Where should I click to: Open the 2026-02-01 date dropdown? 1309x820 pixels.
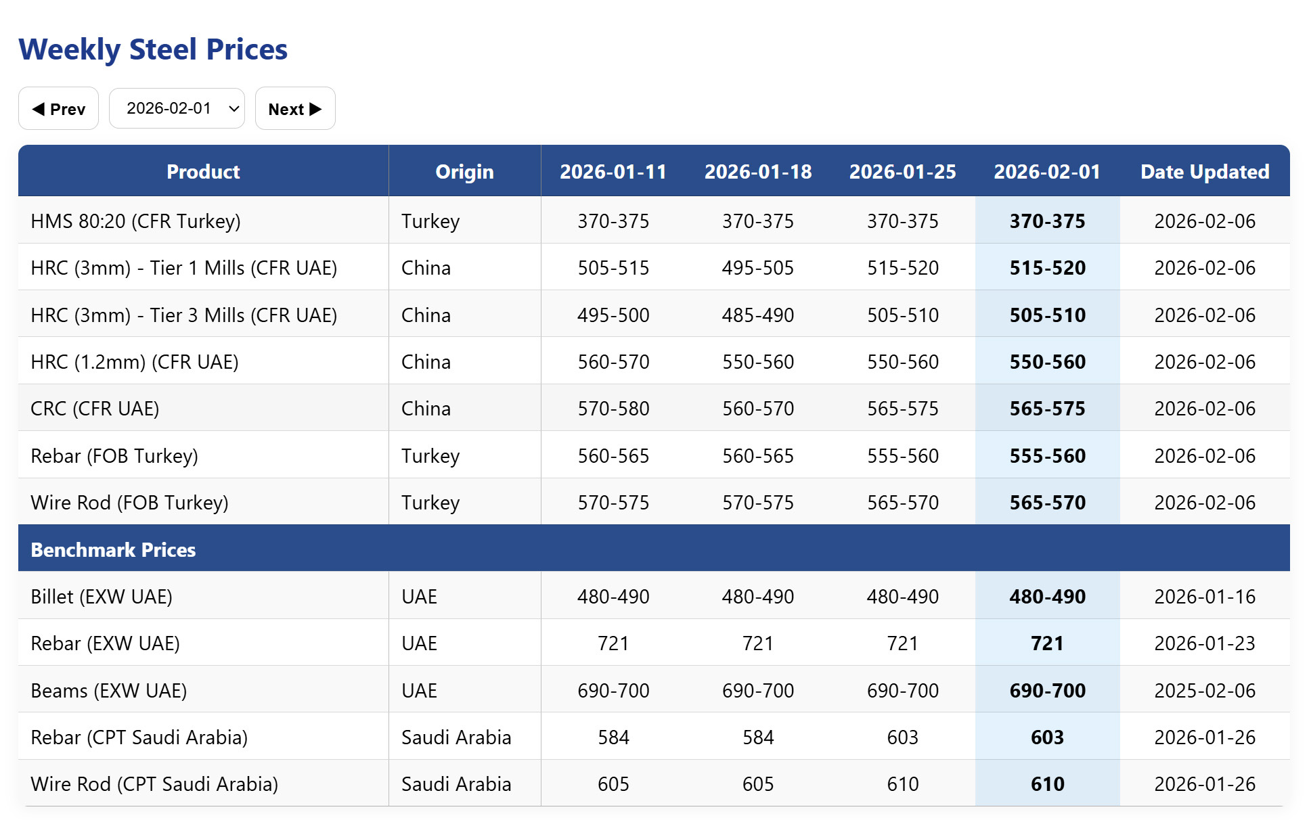click(177, 108)
